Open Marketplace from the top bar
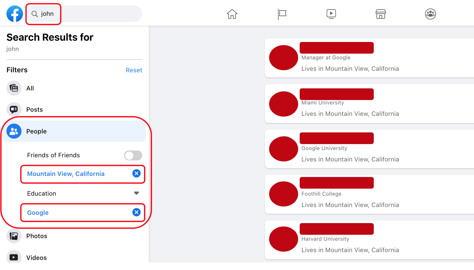This screenshot has width=474, height=270. (x=380, y=14)
